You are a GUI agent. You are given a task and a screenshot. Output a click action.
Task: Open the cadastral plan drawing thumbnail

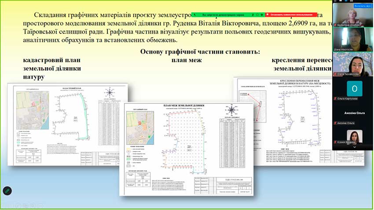67,124
